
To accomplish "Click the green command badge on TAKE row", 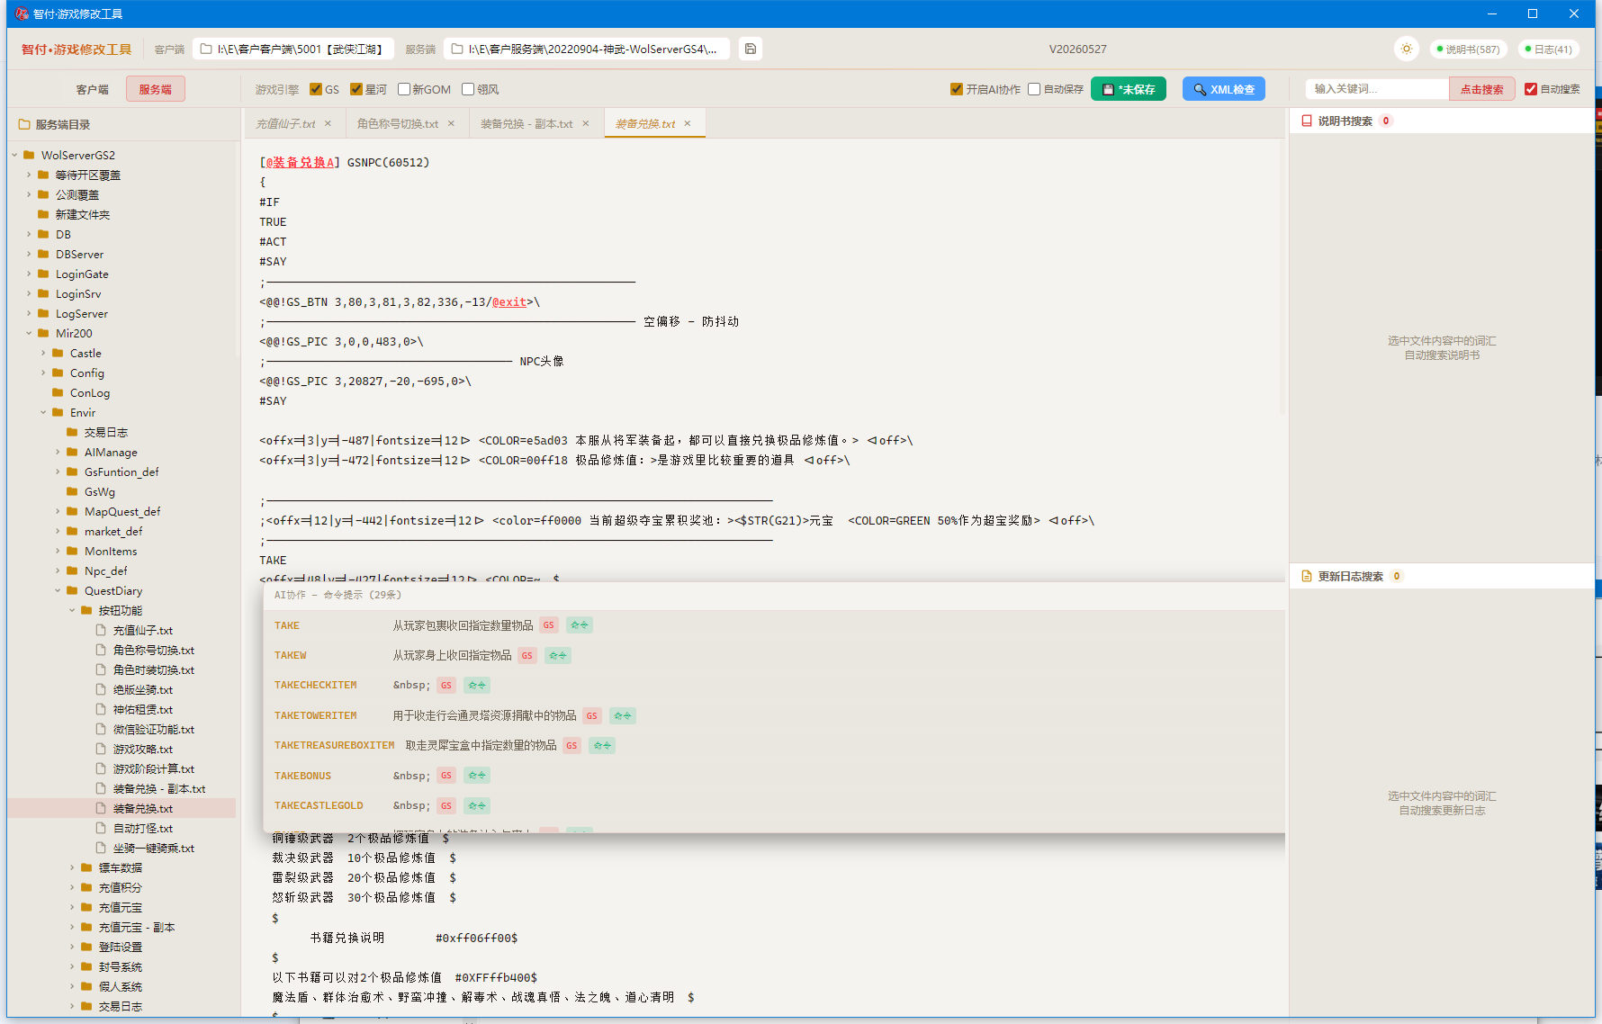I will [580, 625].
